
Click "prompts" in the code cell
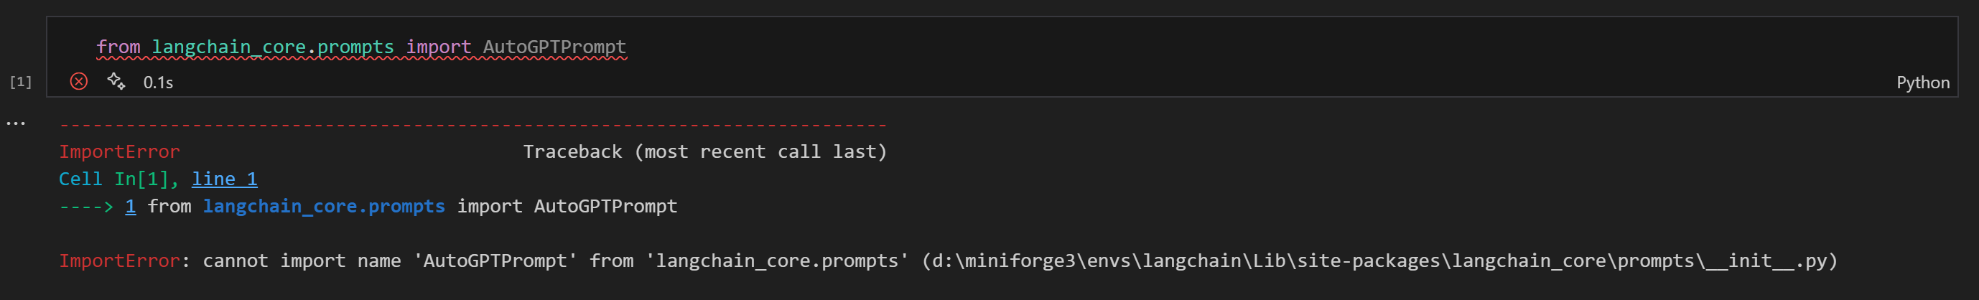(355, 47)
